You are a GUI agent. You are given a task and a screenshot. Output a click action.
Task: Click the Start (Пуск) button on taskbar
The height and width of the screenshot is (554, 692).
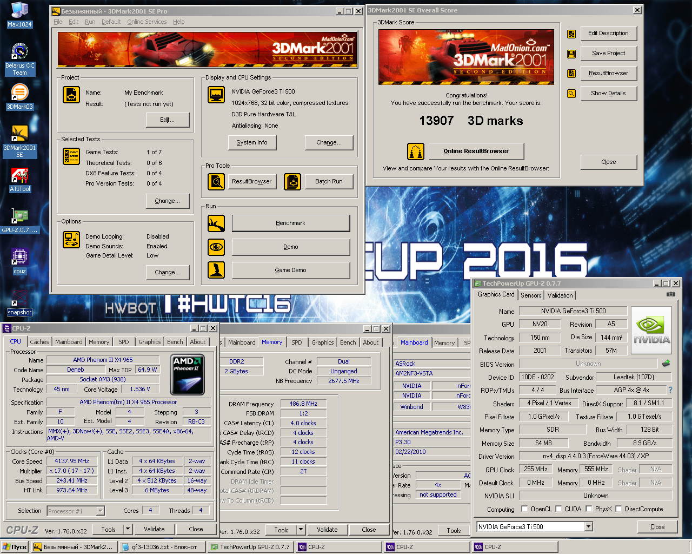click(x=15, y=547)
